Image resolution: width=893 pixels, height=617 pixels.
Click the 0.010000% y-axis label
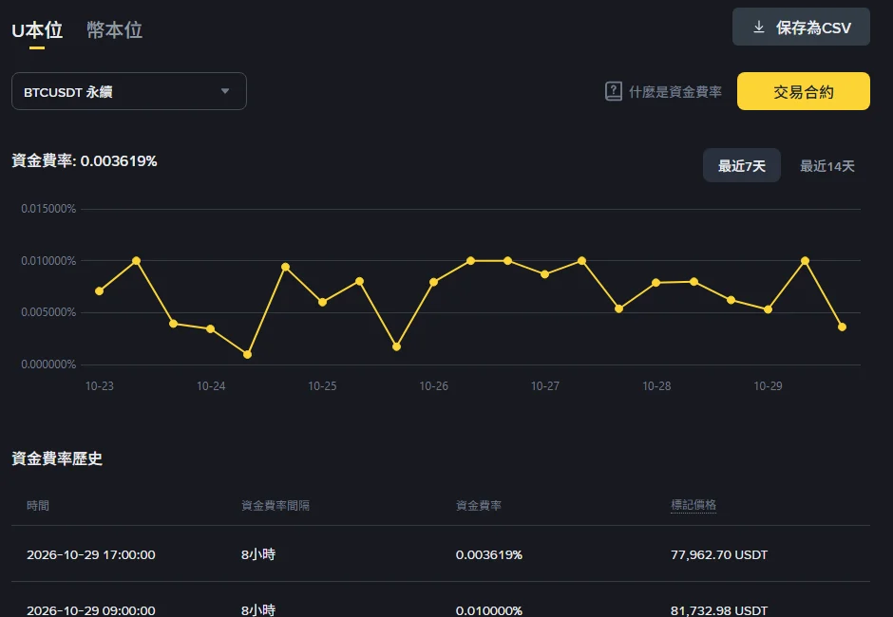coord(48,261)
